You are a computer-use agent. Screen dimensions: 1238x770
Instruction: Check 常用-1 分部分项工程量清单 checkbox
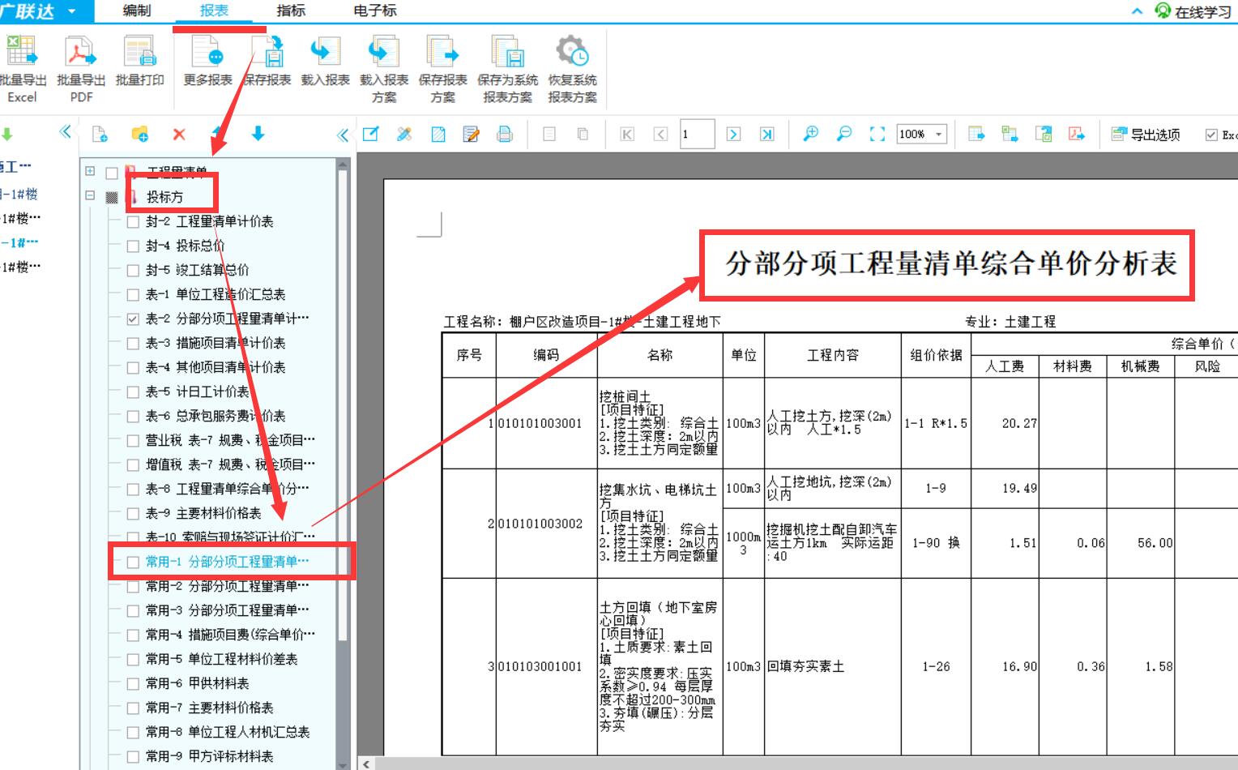point(133,562)
